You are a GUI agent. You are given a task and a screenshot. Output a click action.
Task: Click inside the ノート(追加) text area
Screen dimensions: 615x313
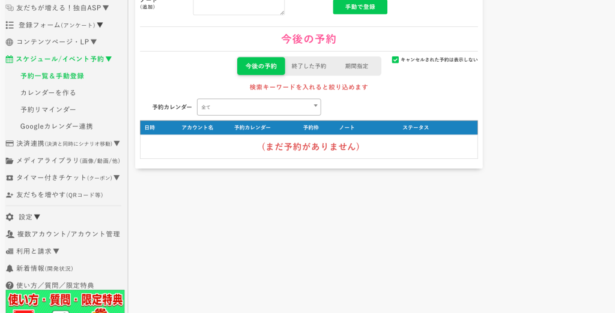pos(239,7)
